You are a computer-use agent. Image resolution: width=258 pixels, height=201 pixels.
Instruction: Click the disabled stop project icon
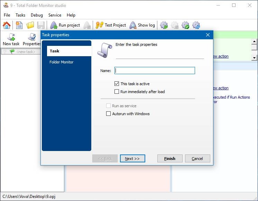(x=87, y=25)
